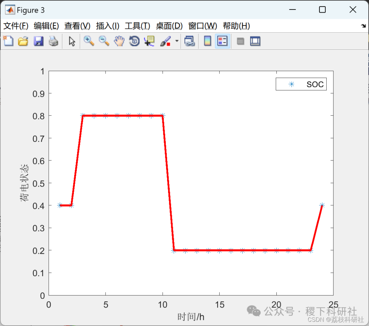Click the Link Plot icon
Screen dimensions: 369x326
(189, 41)
